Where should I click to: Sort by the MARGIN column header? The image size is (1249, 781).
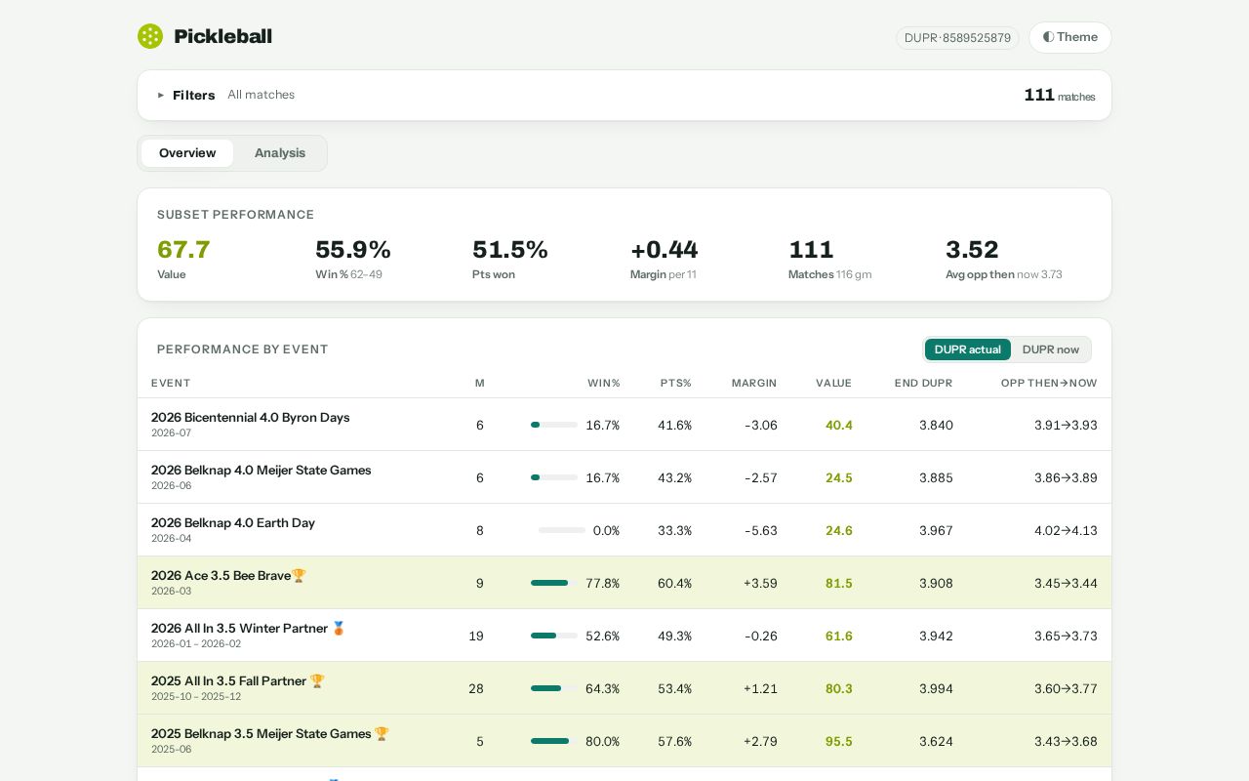point(754,384)
